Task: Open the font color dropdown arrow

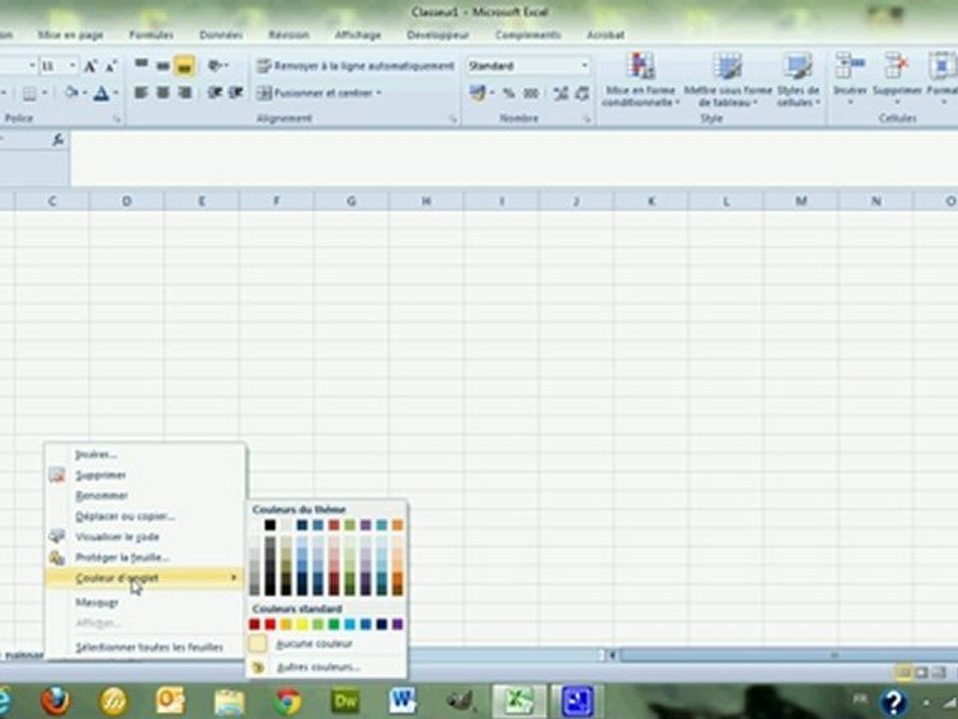Action: (116, 94)
